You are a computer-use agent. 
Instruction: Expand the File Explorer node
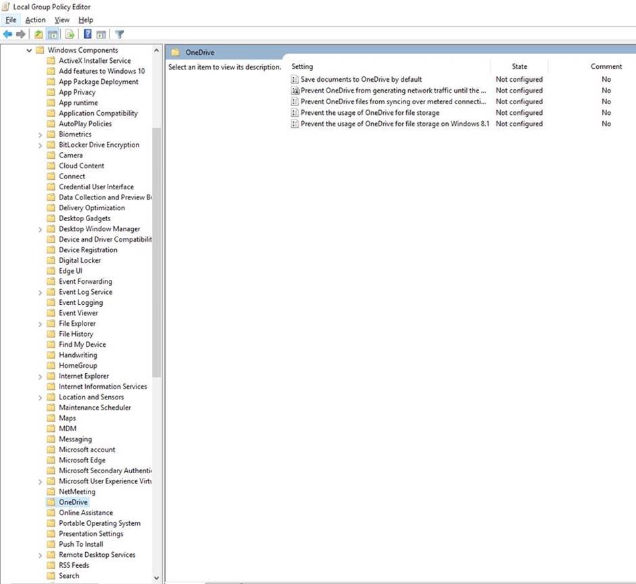40,324
